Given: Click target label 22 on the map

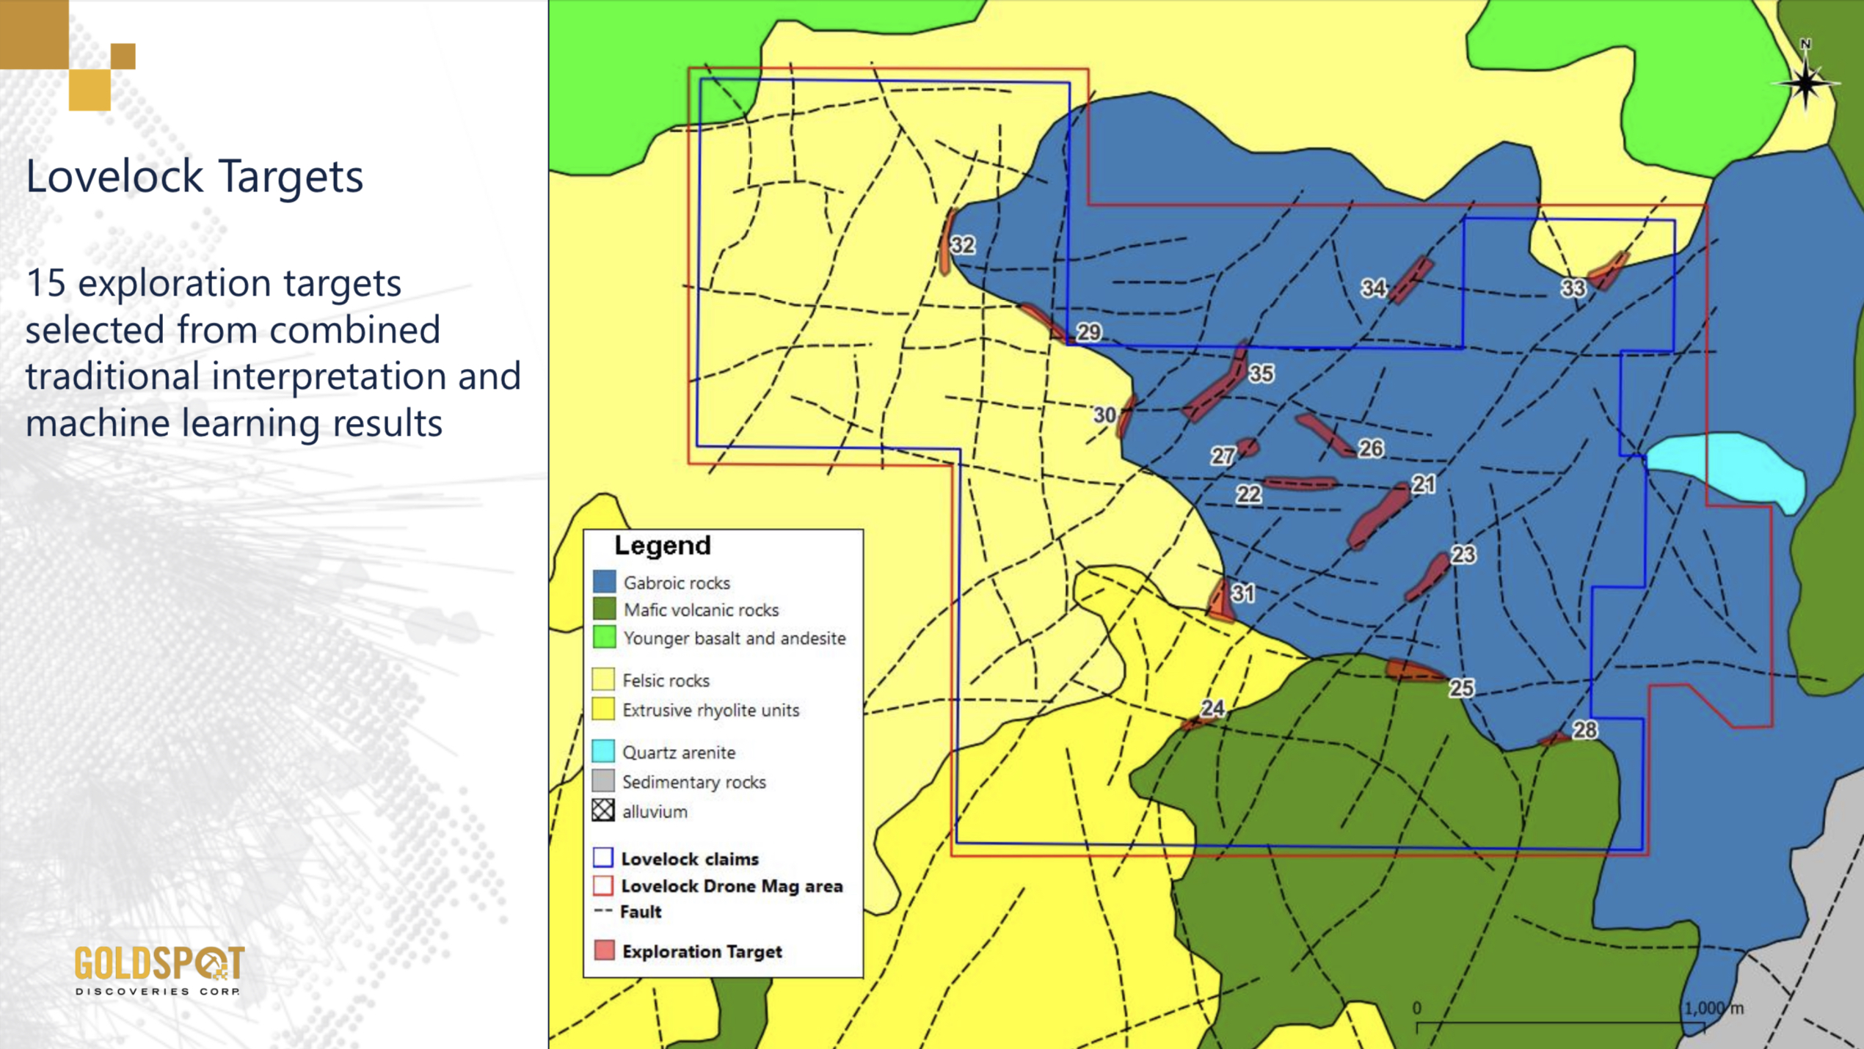Looking at the screenshot, I should (1248, 495).
